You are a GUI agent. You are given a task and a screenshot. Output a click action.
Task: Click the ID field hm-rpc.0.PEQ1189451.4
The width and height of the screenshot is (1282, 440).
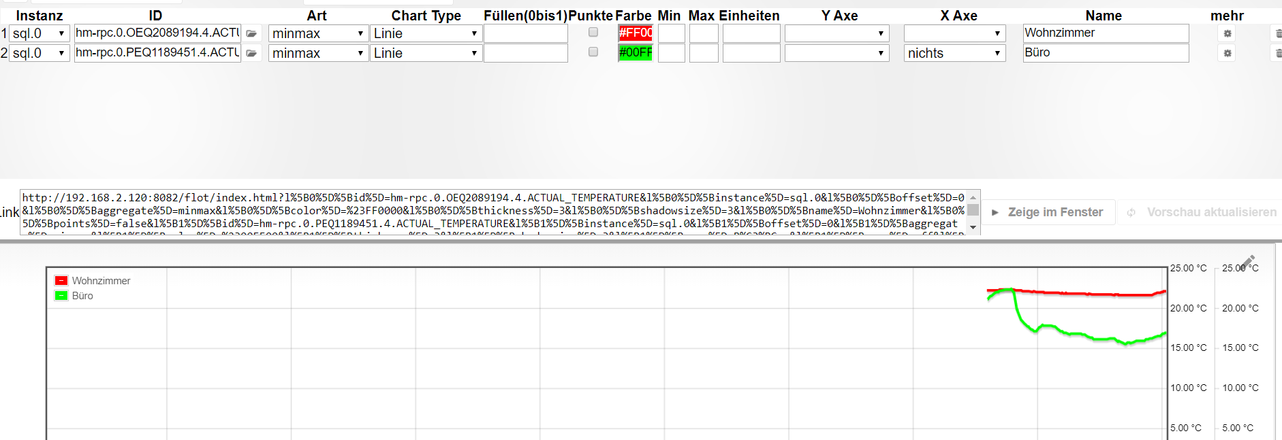(157, 52)
